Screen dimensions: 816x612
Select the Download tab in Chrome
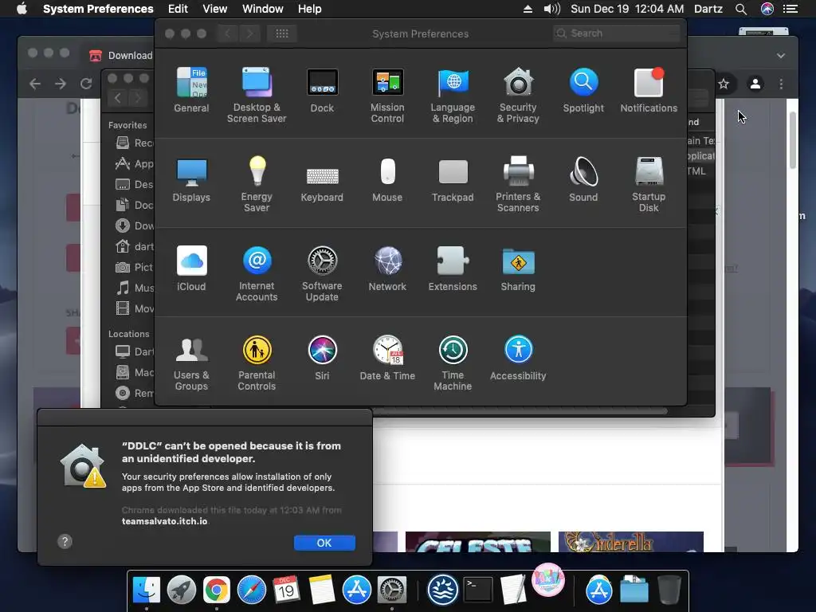tap(121, 55)
